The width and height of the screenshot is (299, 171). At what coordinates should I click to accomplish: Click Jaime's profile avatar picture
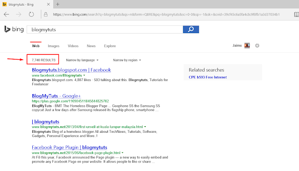click(x=247, y=46)
